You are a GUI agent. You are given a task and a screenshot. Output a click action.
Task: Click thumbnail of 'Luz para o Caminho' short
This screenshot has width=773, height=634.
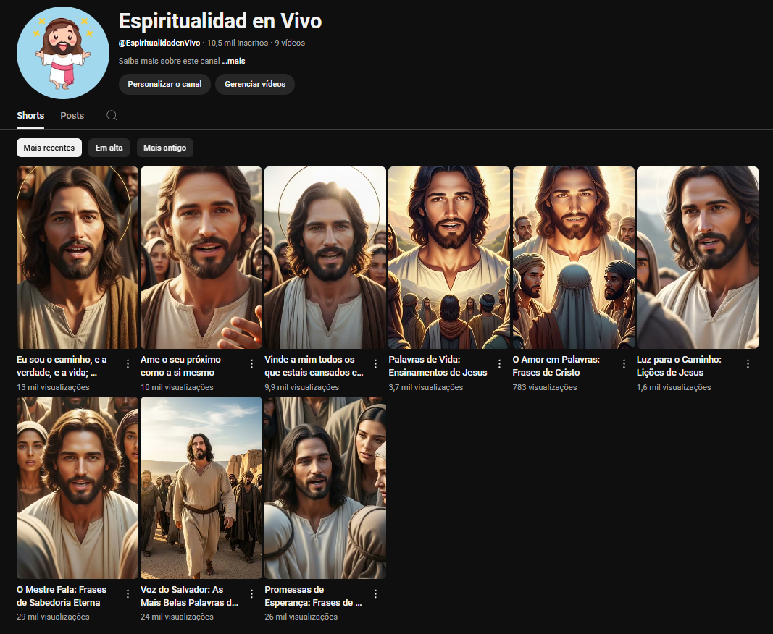tap(698, 258)
